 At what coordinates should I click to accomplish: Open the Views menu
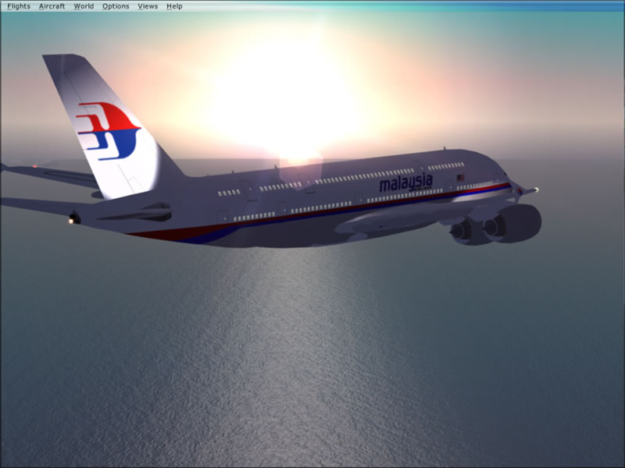(148, 6)
